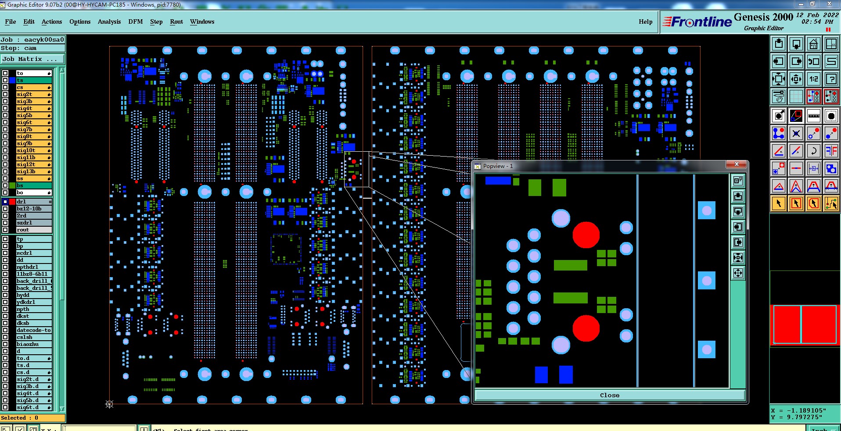Toggle checkbox for the sig5b layer
This screenshot has width=841, height=431.
[x=5, y=115]
